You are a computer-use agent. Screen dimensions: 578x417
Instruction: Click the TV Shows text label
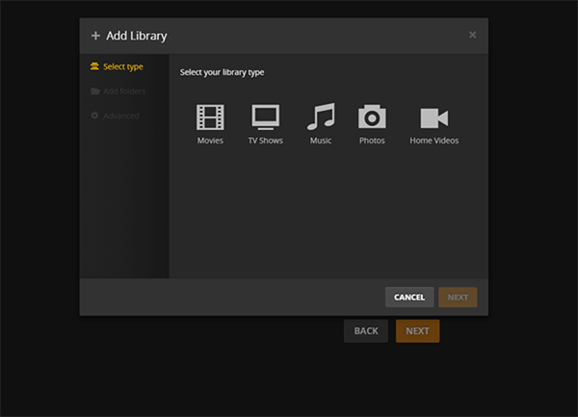[266, 141]
